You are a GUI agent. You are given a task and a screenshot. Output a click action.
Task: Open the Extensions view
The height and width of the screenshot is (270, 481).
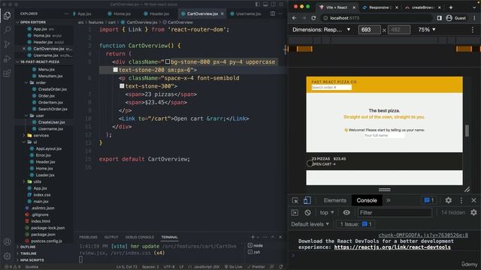[x=7, y=73]
